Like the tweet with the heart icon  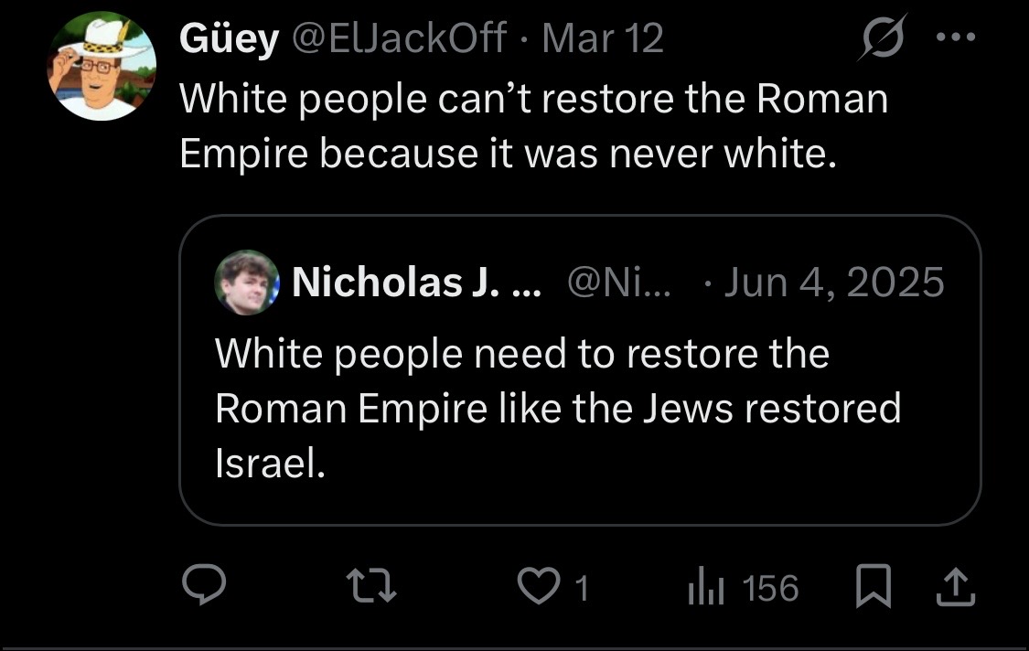(536, 587)
